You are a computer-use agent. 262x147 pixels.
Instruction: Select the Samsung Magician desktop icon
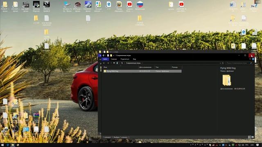click(36, 7)
